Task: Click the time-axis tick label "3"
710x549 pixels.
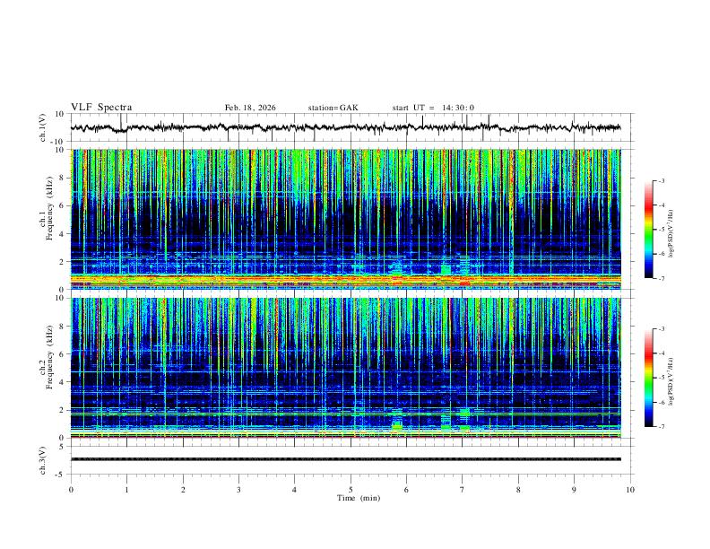Action: (238, 490)
